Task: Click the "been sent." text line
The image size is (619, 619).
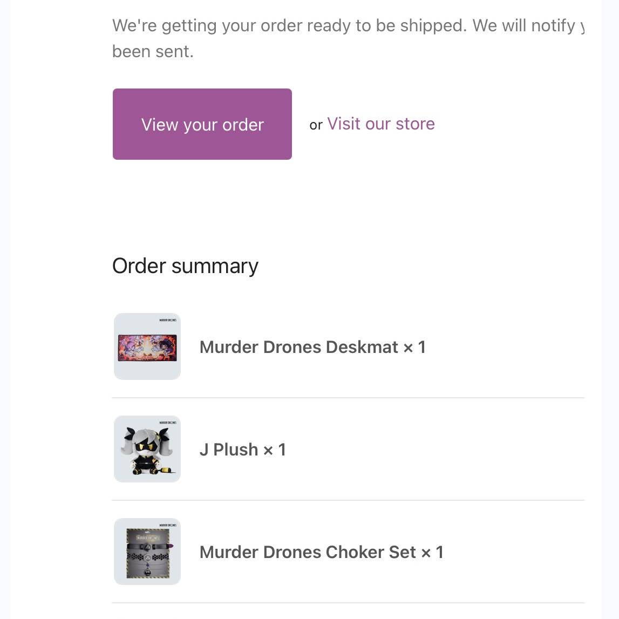Action: [x=153, y=51]
